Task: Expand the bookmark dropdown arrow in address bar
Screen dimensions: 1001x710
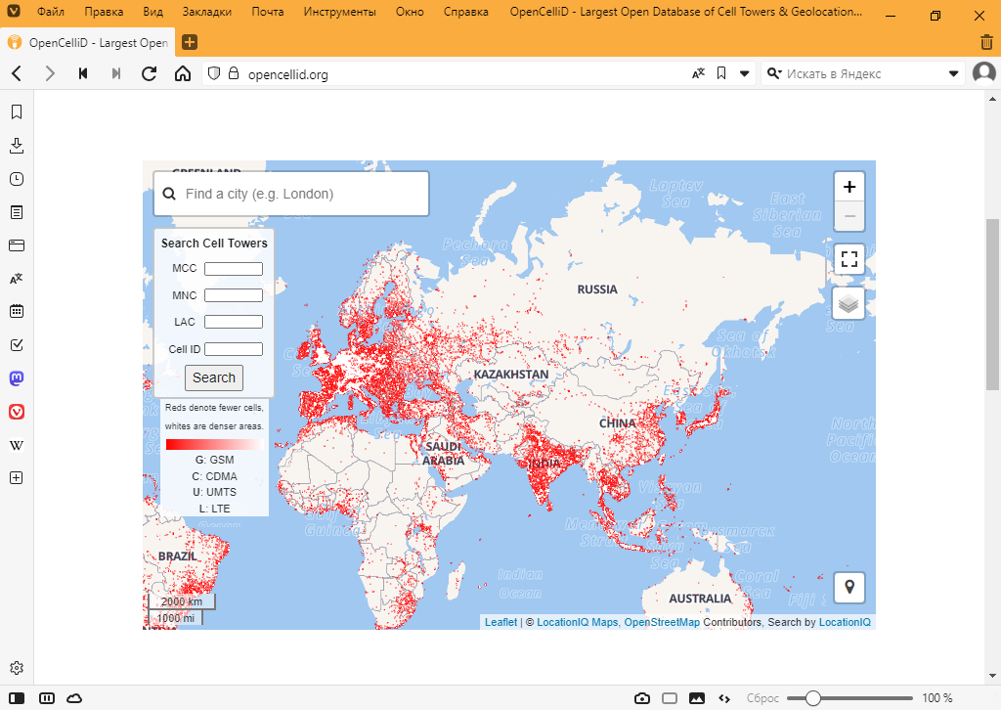Action: click(744, 73)
